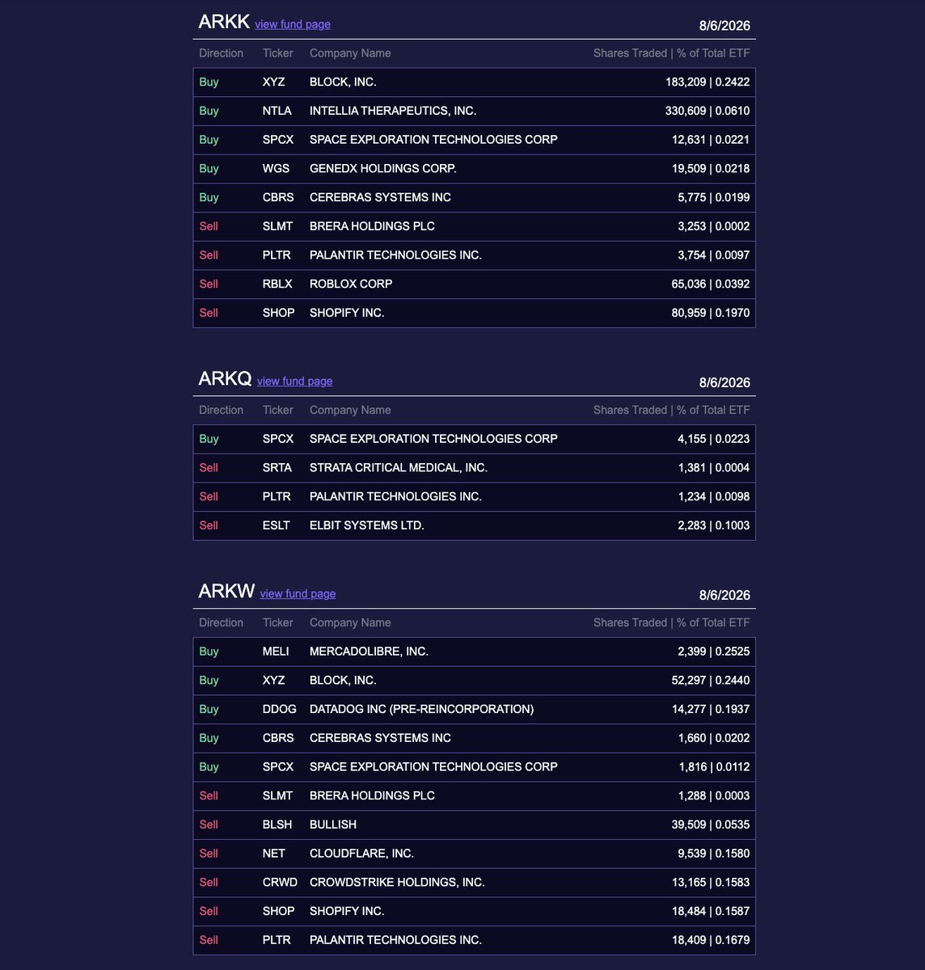Open the ARKW view fund page link
The height and width of the screenshot is (970, 925).
(298, 593)
